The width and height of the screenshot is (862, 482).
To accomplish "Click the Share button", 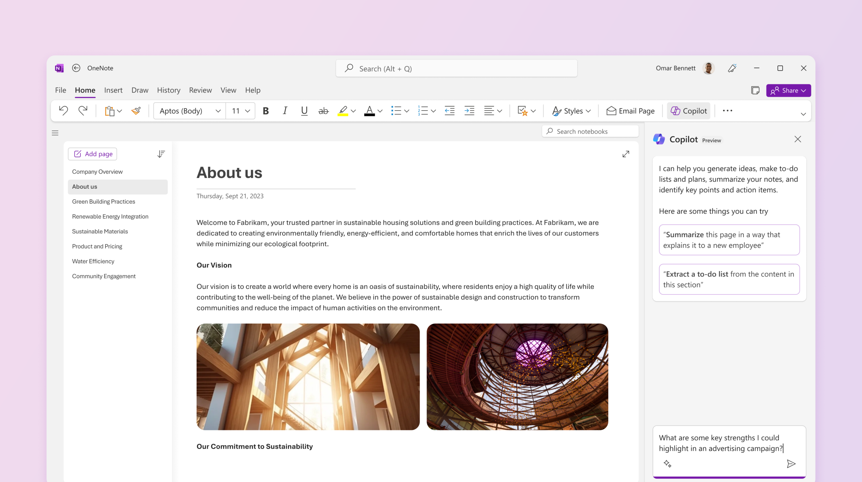I will pos(789,90).
